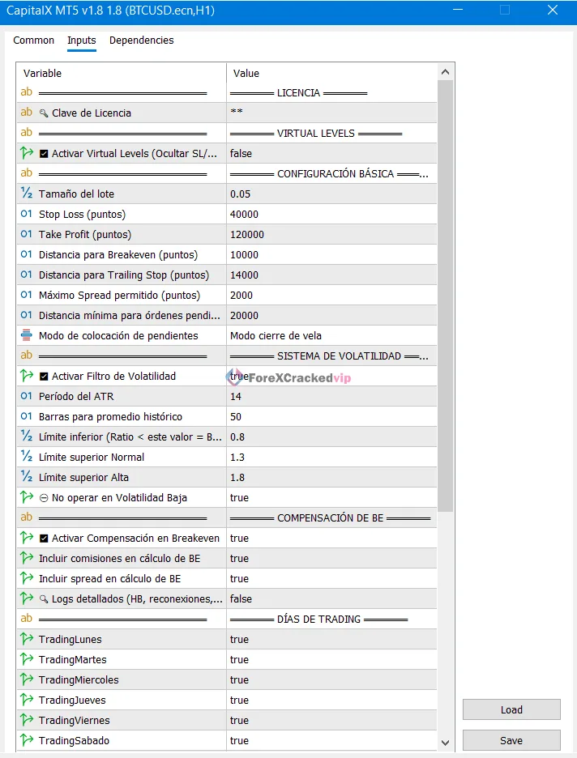Open TradingJueves value dropdown
Image resolution: width=577 pixels, height=758 pixels.
(x=331, y=700)
